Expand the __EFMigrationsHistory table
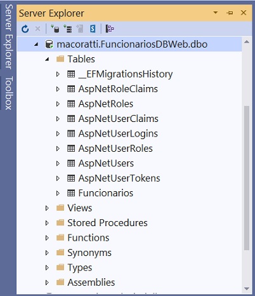The height and width of the screenshot is (296, 255). click(x=58, y=74)
